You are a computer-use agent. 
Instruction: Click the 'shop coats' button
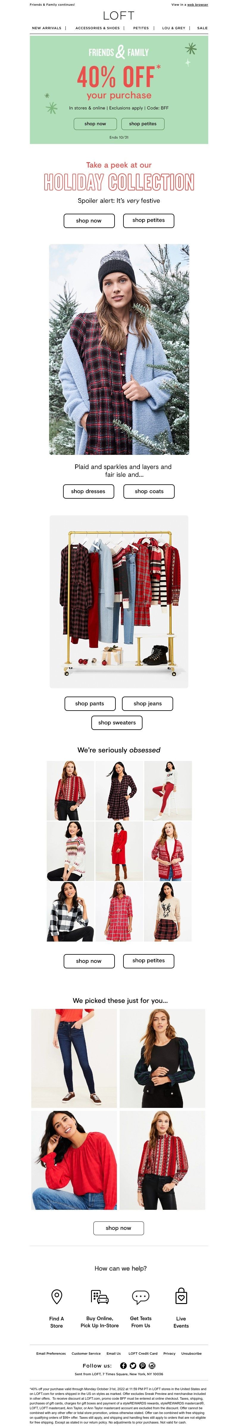coord(149,491)
